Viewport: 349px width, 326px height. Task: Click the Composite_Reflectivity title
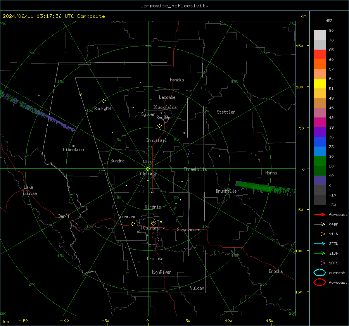coord(174,6)
